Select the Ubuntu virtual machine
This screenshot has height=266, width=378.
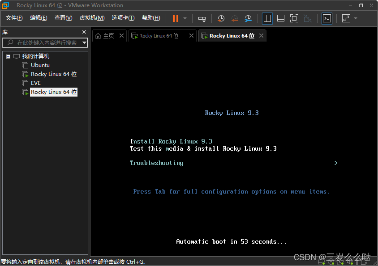coord(40,65)
